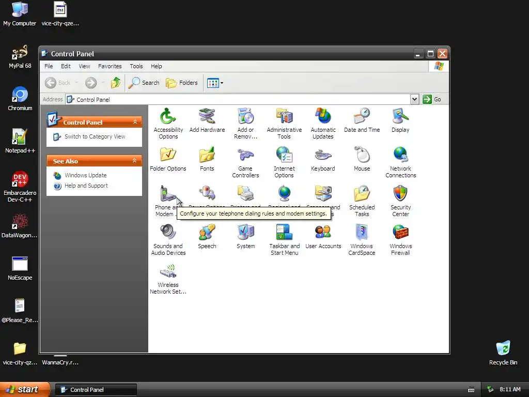
Task: Click the system tray clock
Action: [x=510, y=390]
